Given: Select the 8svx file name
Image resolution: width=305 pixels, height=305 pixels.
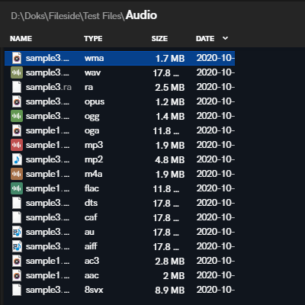Looking at the screenshot, I should [x=47, y=290].
